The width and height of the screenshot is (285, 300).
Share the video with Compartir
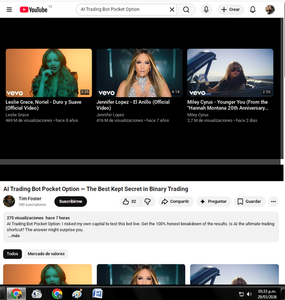tap(176, 202)
